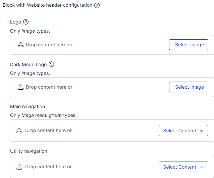Open Select Content dropdown for Utility navigation
Image resolution: width=214 pixels, height=178 pixels.
[183, 167]
